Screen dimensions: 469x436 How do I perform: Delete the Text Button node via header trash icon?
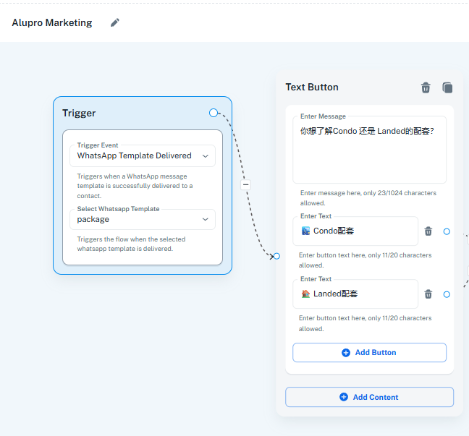[x=426, y=87]
